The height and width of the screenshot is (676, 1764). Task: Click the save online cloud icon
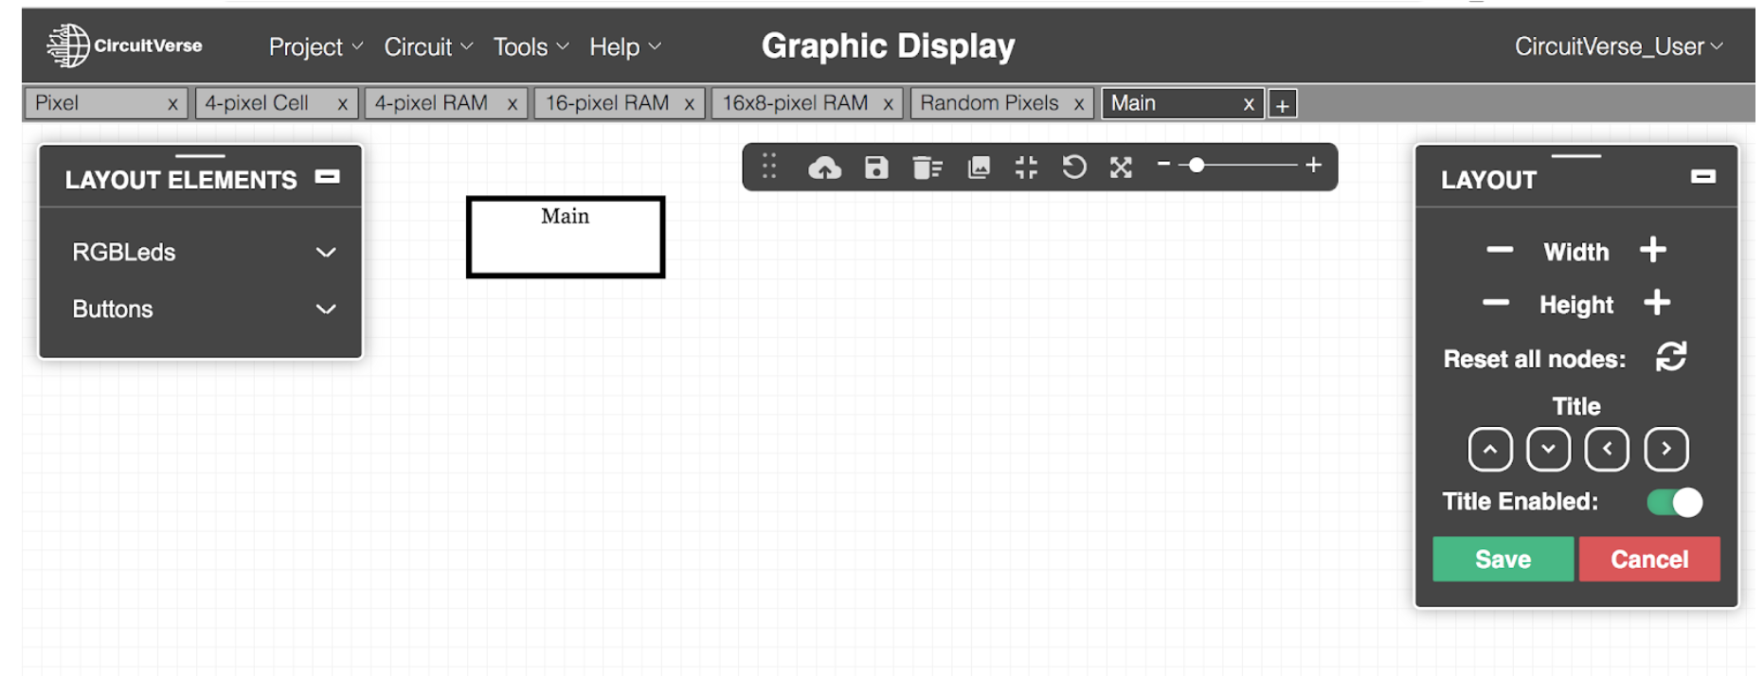824,169
